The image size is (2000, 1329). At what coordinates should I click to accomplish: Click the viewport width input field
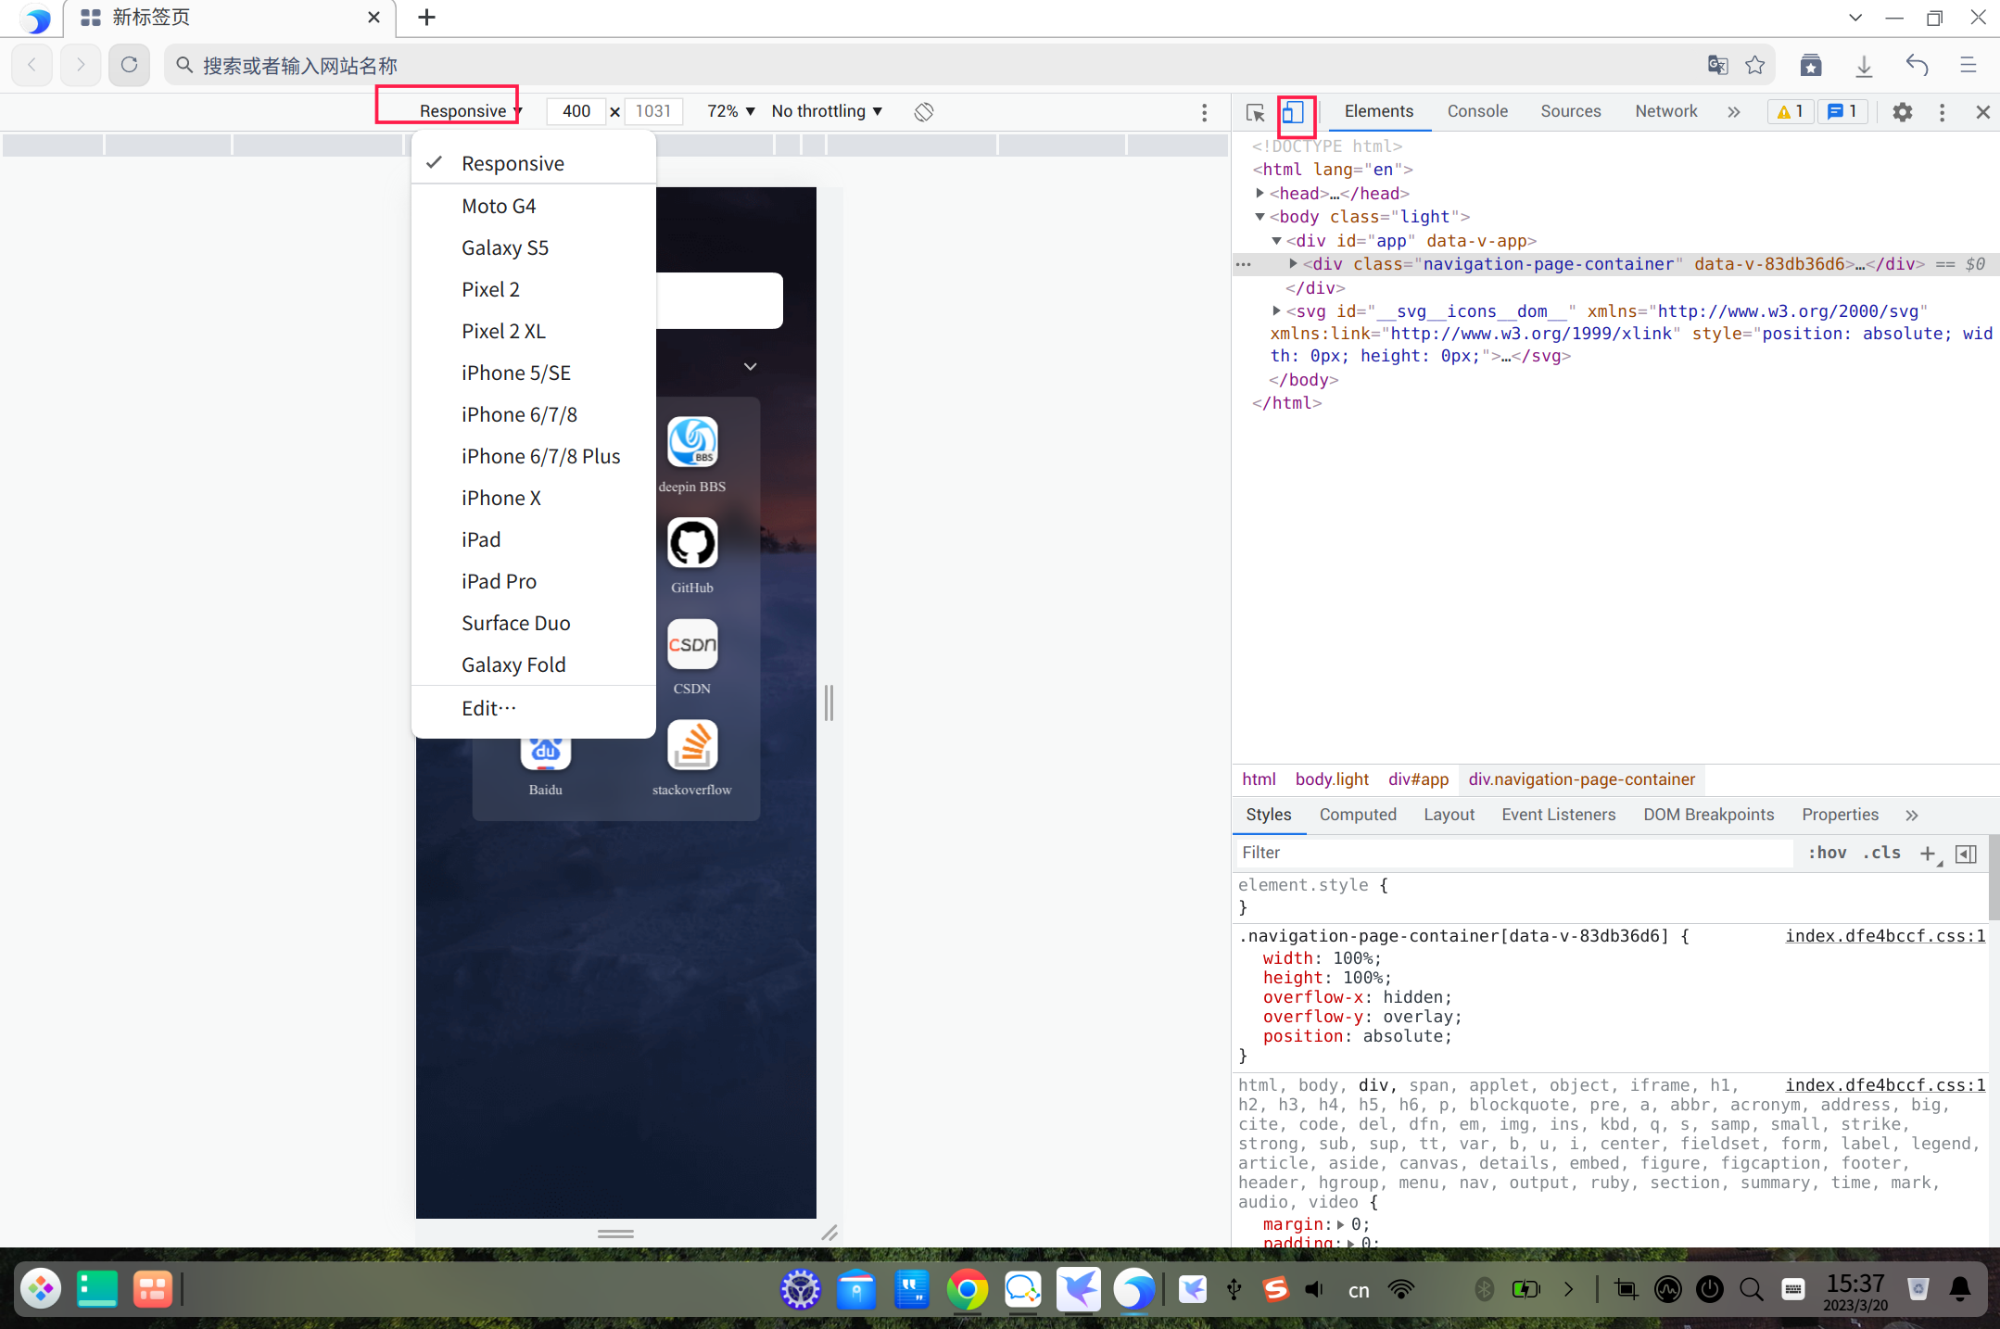(576, 111)
